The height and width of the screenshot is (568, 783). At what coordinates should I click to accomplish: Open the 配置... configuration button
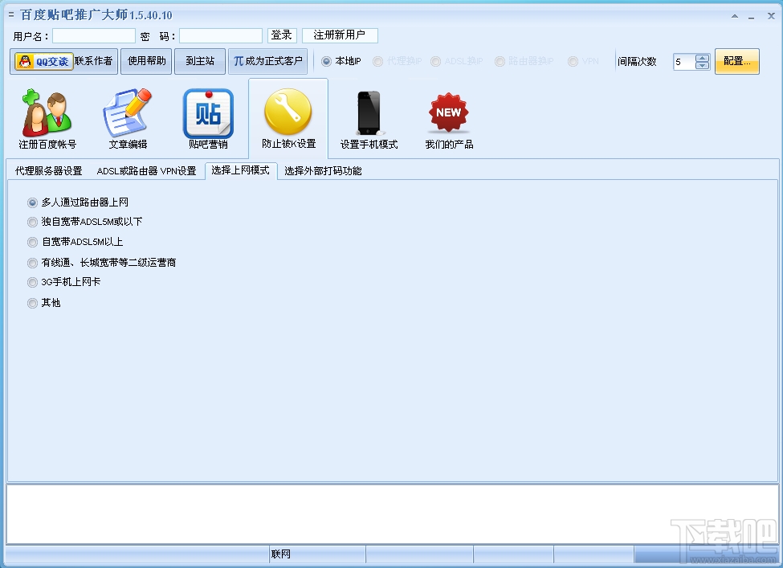point(737,61)
